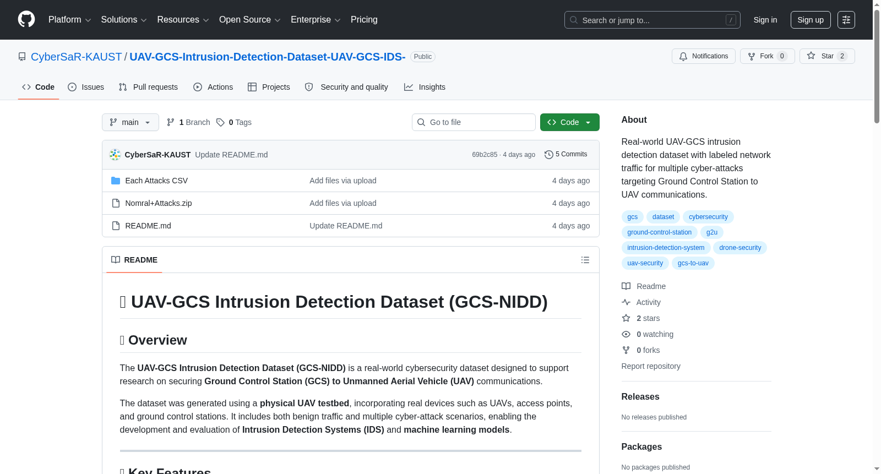Click the README outline list icon
The width and height of the screenshot is (881, 474).
[585, 260]
